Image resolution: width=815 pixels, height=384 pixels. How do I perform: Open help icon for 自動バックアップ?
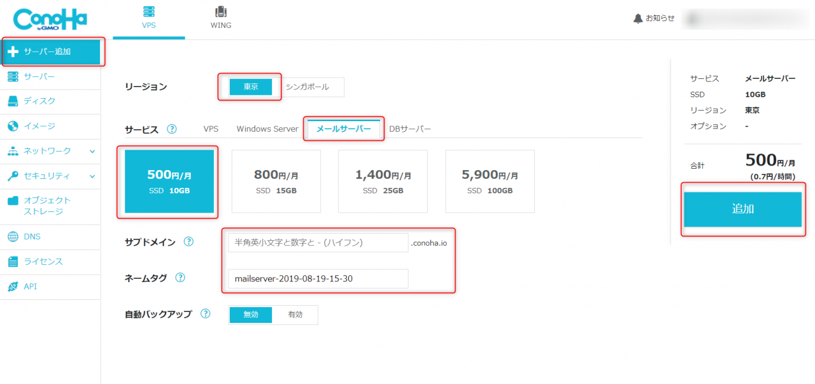click(x=205, y=314)
